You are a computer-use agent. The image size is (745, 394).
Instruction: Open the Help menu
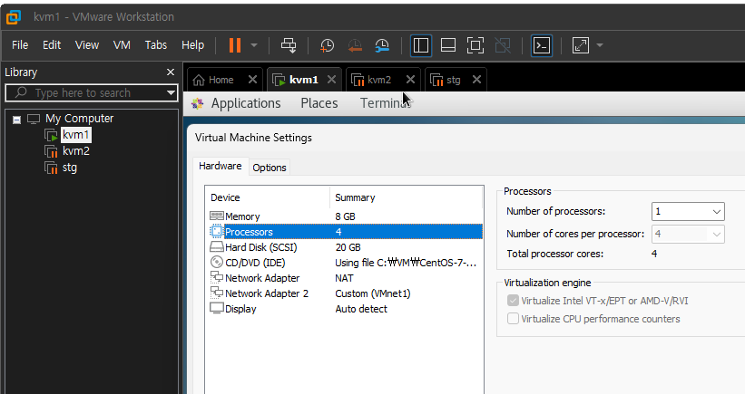[192, 45]
